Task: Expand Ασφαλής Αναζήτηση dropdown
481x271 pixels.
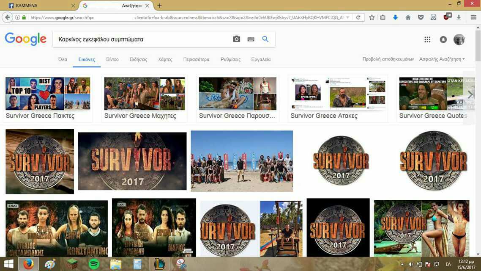Action: (442, 59)
